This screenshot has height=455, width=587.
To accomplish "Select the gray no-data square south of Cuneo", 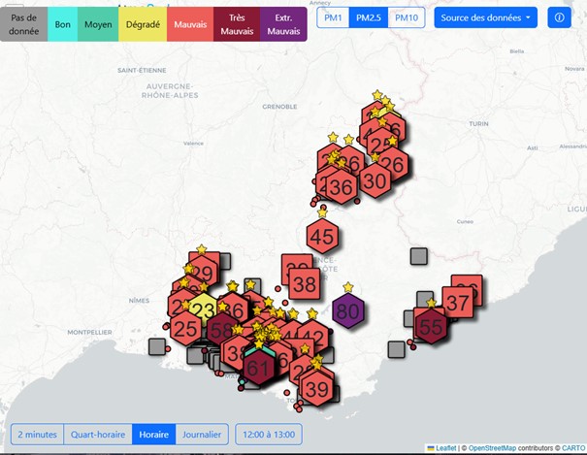I will coord(418,256).
